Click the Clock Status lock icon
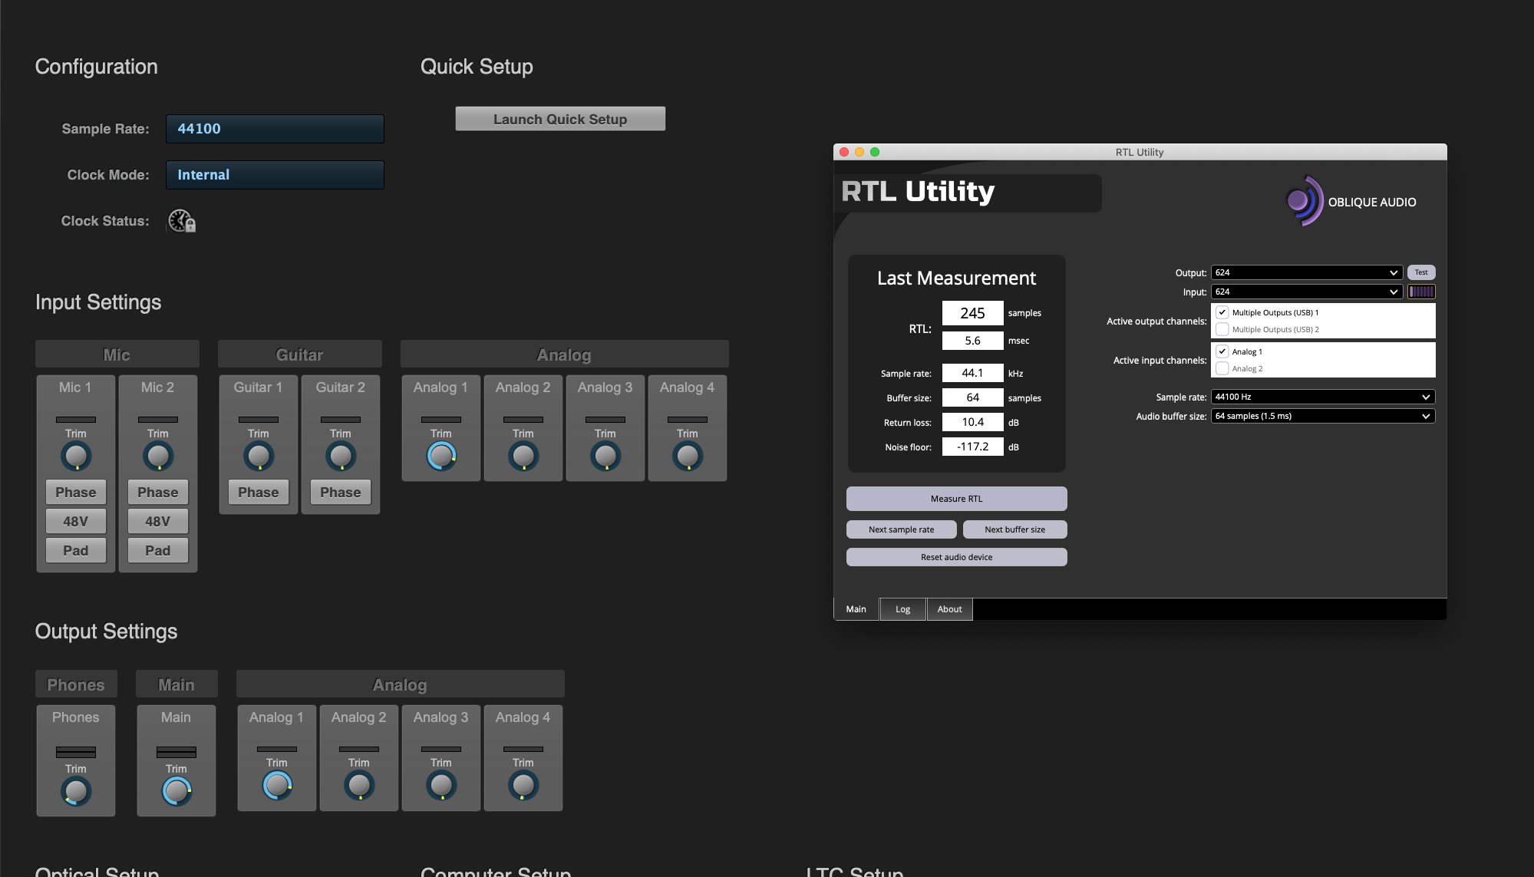This screenshot has height=877, width=1534. coord(182,221)
